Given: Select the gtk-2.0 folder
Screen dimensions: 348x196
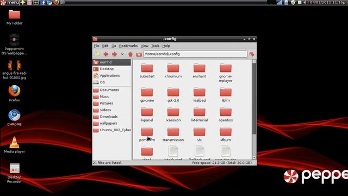Looking at the screenshot, I should click(173, 95).
